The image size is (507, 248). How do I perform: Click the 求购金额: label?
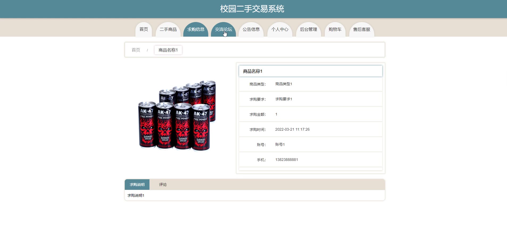(x=257, y=114)
